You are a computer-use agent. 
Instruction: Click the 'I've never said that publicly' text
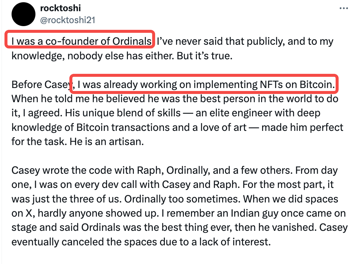click(x=221, y=41)
